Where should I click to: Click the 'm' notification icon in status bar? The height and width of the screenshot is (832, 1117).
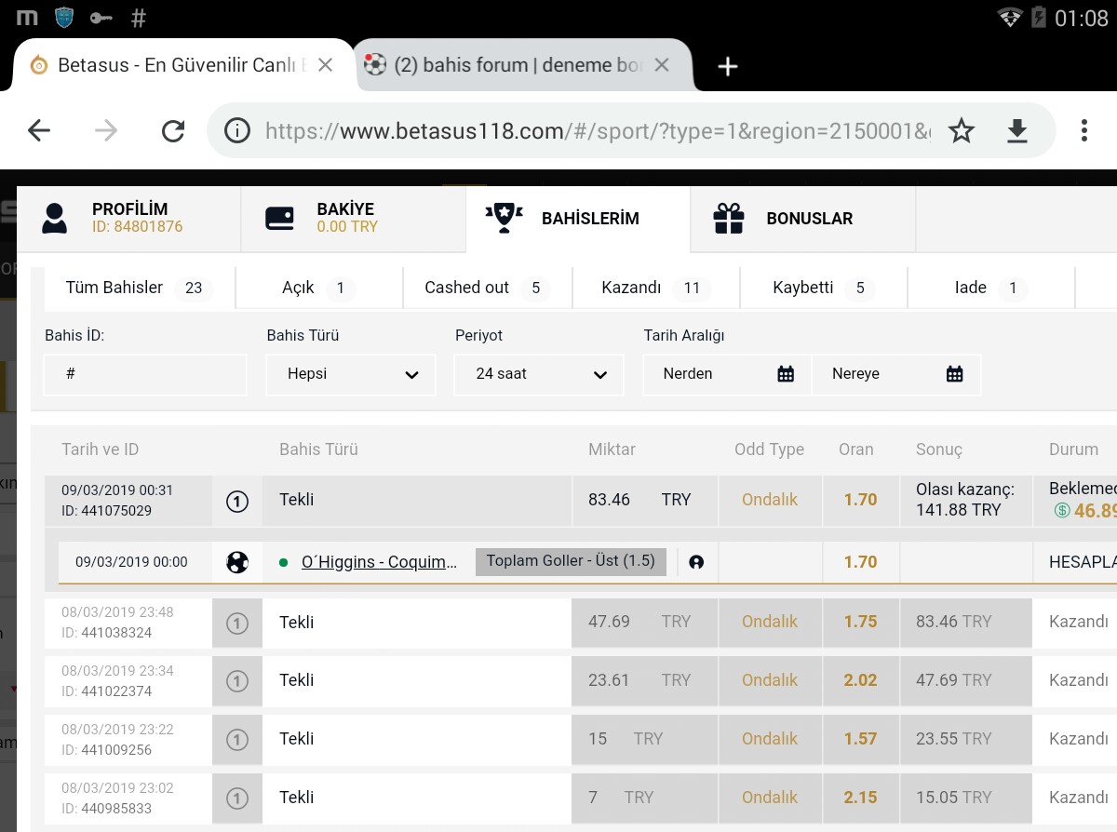click(27, 18)
